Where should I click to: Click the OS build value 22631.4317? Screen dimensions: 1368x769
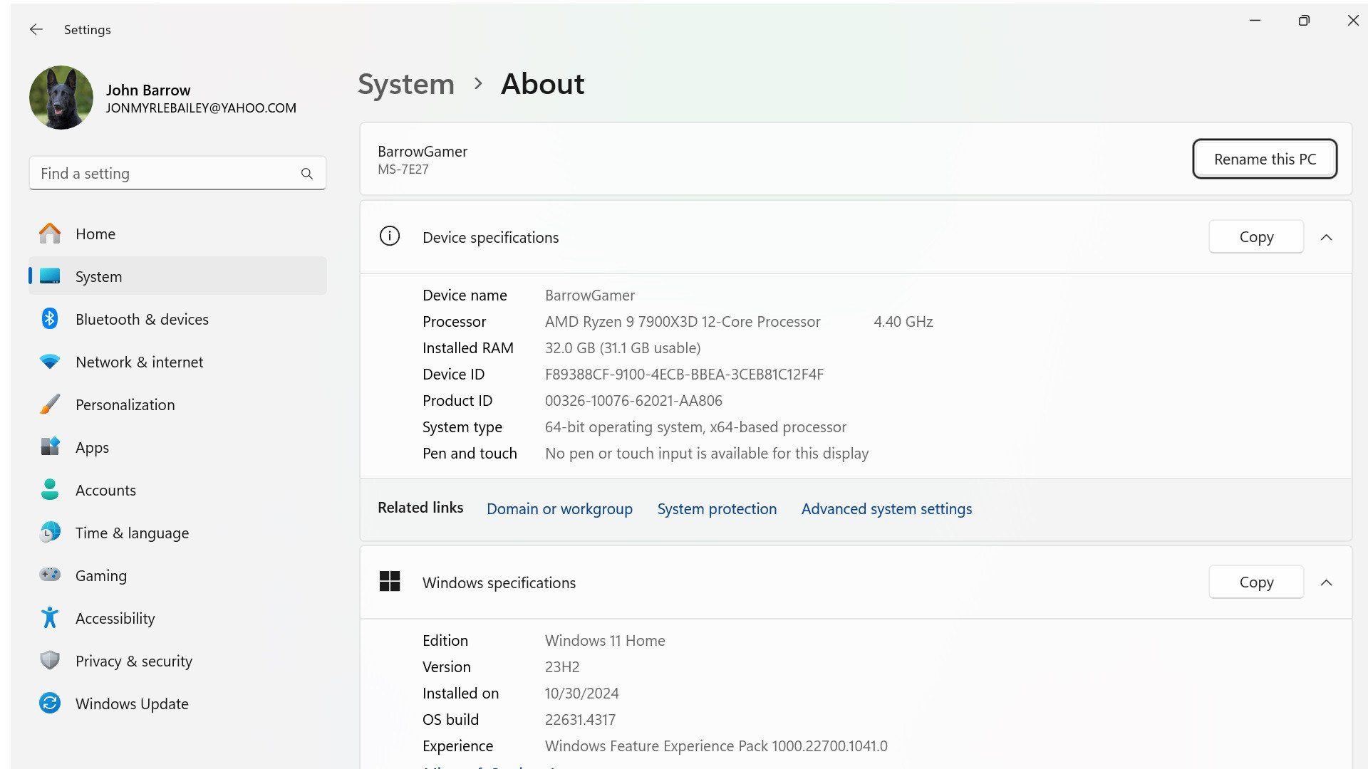(x=580, y=720)
